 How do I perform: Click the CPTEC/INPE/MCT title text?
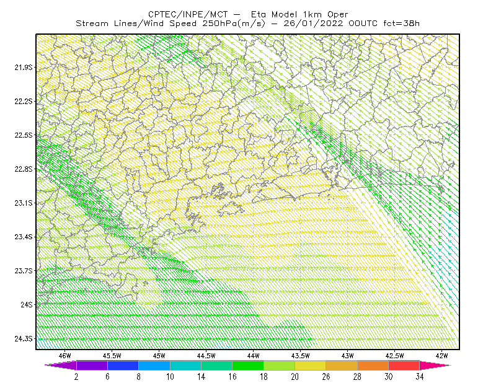188,14
